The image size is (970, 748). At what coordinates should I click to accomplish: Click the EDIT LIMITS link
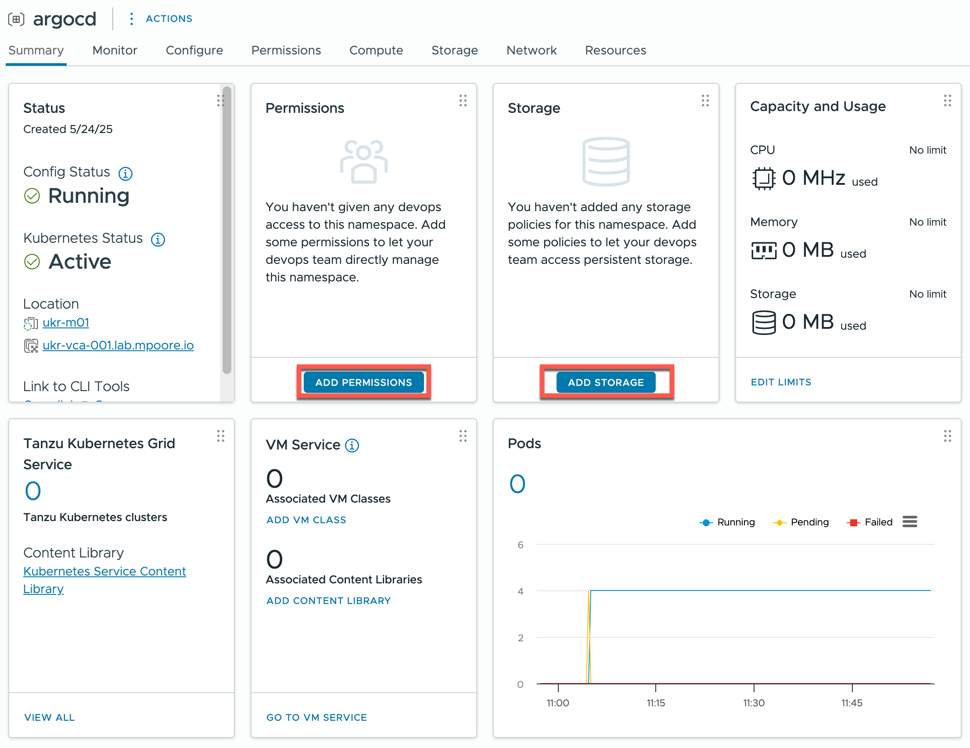tap(780, 382)
